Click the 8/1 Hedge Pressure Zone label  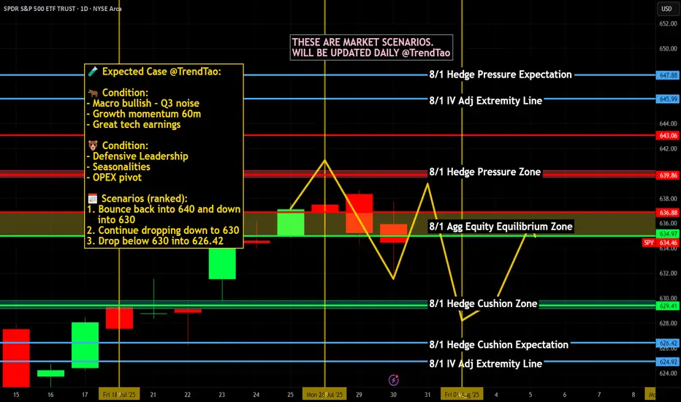(x=484, y=172)
